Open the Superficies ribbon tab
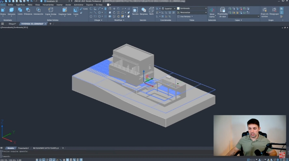 (x=21, y=5)
